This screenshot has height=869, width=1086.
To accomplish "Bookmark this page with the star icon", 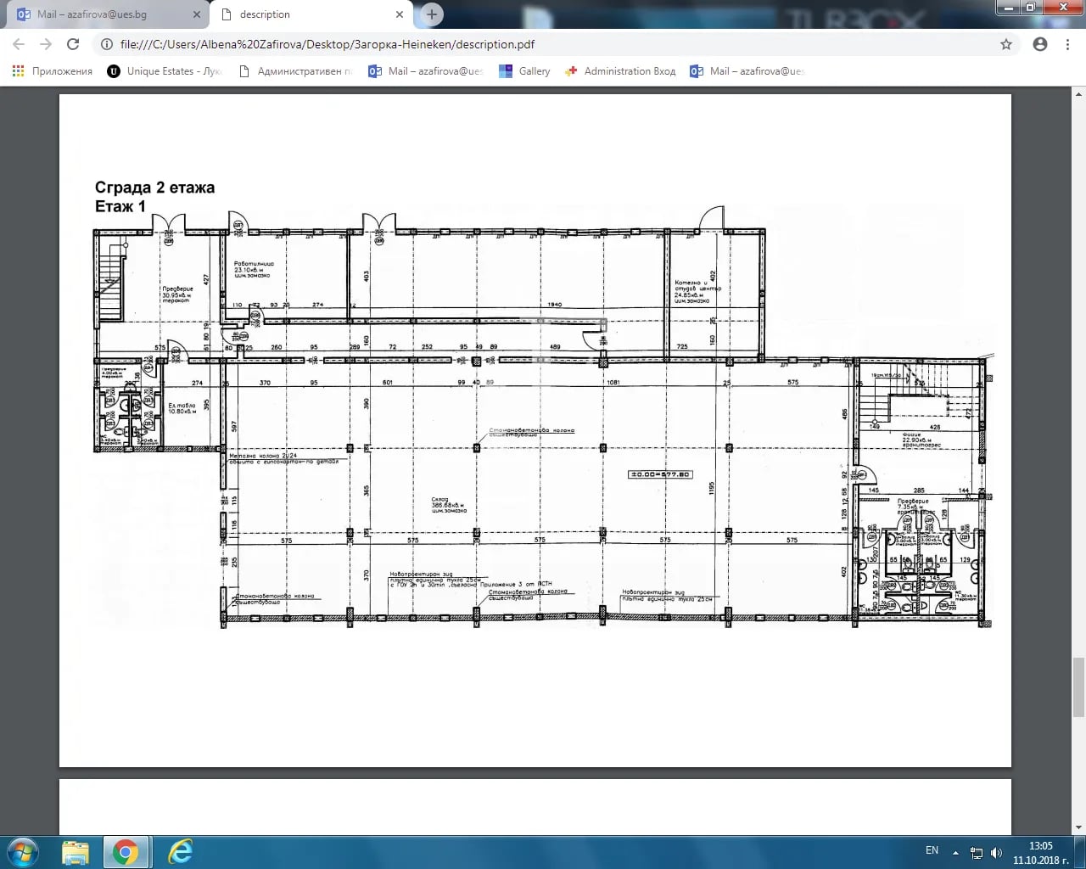I will [1006, 44].
